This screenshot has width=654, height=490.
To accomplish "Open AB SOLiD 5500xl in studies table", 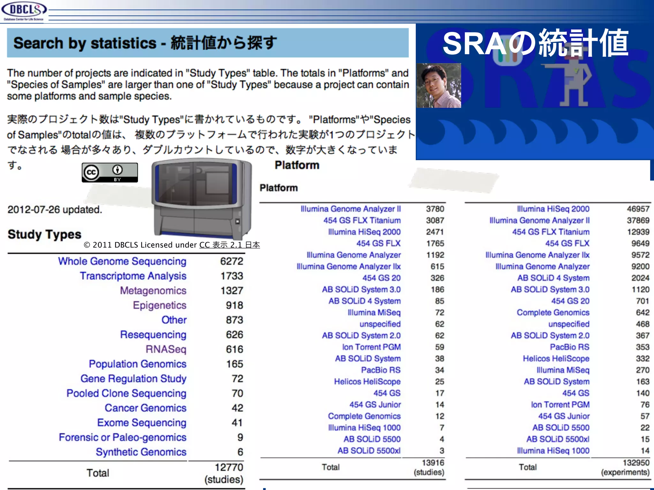I will (x=369, y=451).
